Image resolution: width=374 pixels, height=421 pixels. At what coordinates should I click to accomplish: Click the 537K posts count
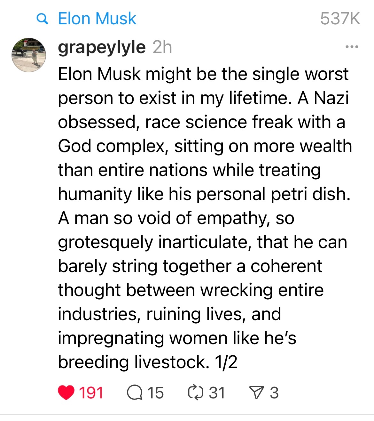(x=340, y=19)
